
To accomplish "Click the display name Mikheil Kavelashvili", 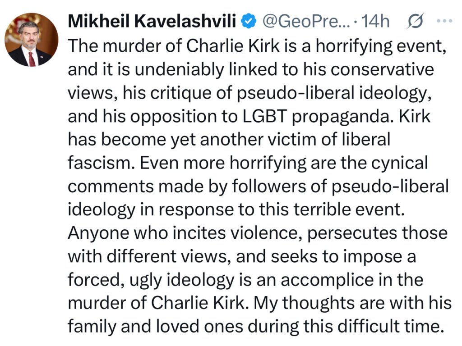I will click(153, 21).
